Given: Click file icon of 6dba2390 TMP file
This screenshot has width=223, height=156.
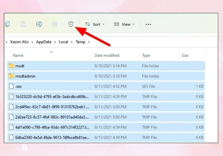Looking at the screenshot, I should coord(12,137).
